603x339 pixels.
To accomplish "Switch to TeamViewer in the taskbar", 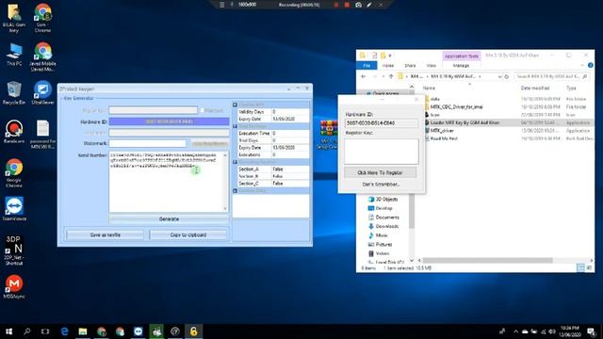I will click(x=139, y=331).
